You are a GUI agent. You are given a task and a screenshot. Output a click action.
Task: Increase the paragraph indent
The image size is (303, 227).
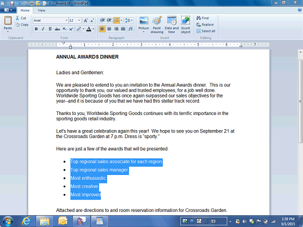109,20
